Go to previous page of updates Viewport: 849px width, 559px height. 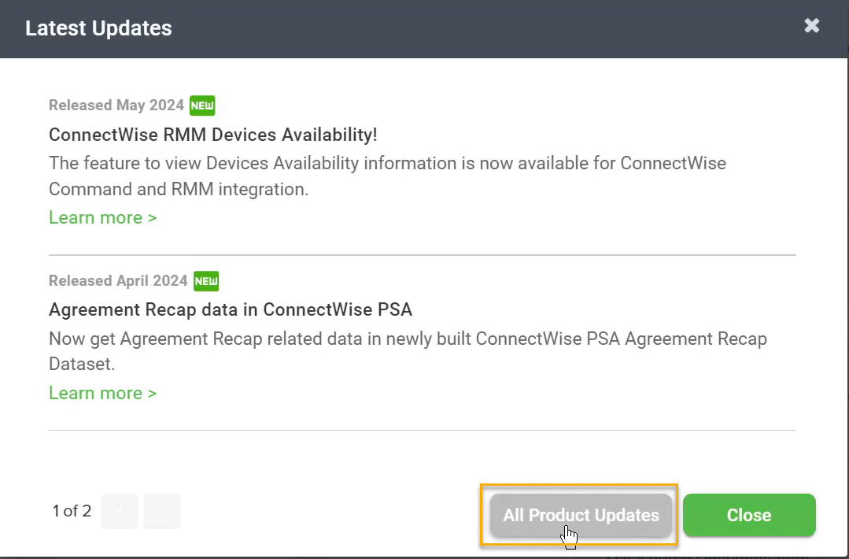click(x=120, y=511)
